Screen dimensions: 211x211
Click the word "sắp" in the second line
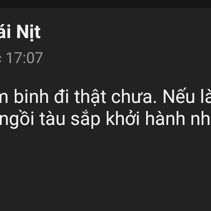click(85, 119)
